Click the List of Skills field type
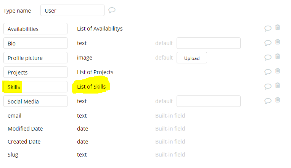The width and height of the screenshot is (291, 168). (x=91, y=87)
